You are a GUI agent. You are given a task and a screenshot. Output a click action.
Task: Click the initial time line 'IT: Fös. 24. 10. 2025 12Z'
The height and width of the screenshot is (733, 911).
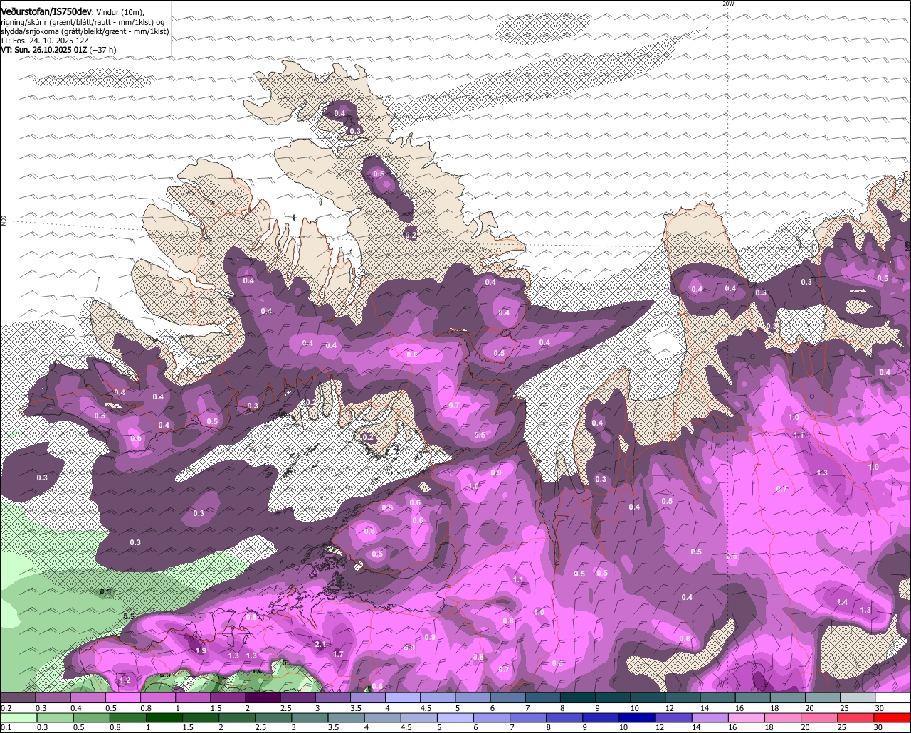click(45, 41)
